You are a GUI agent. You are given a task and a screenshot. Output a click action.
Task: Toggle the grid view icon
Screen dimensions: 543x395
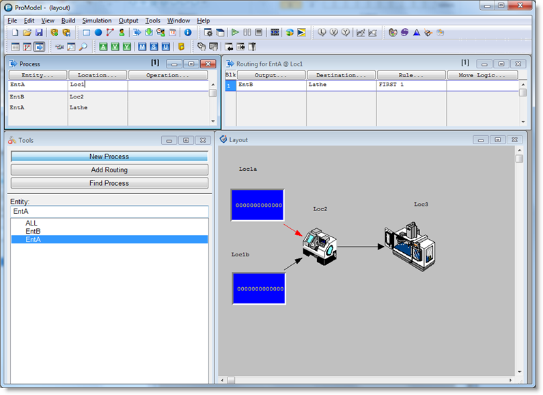point(16,46)
